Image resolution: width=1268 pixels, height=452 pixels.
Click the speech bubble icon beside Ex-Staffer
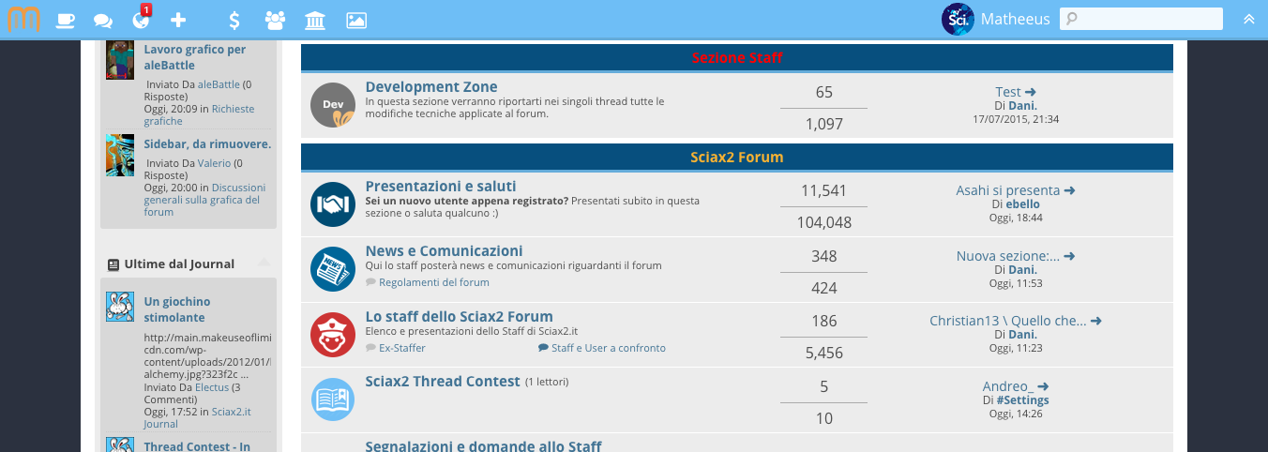click(x=370, y=348)
